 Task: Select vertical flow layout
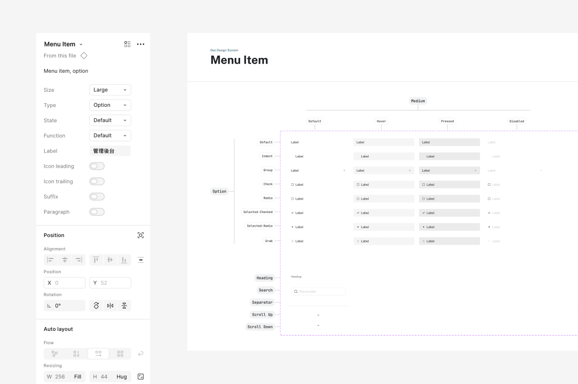click(76, 354)
